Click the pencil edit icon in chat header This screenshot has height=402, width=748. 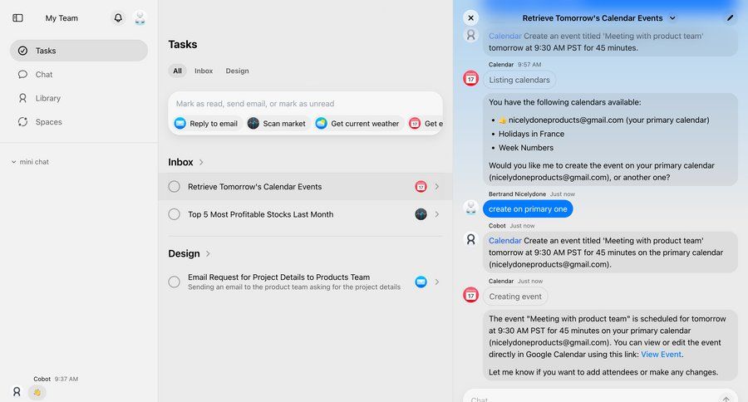(730, 17)
